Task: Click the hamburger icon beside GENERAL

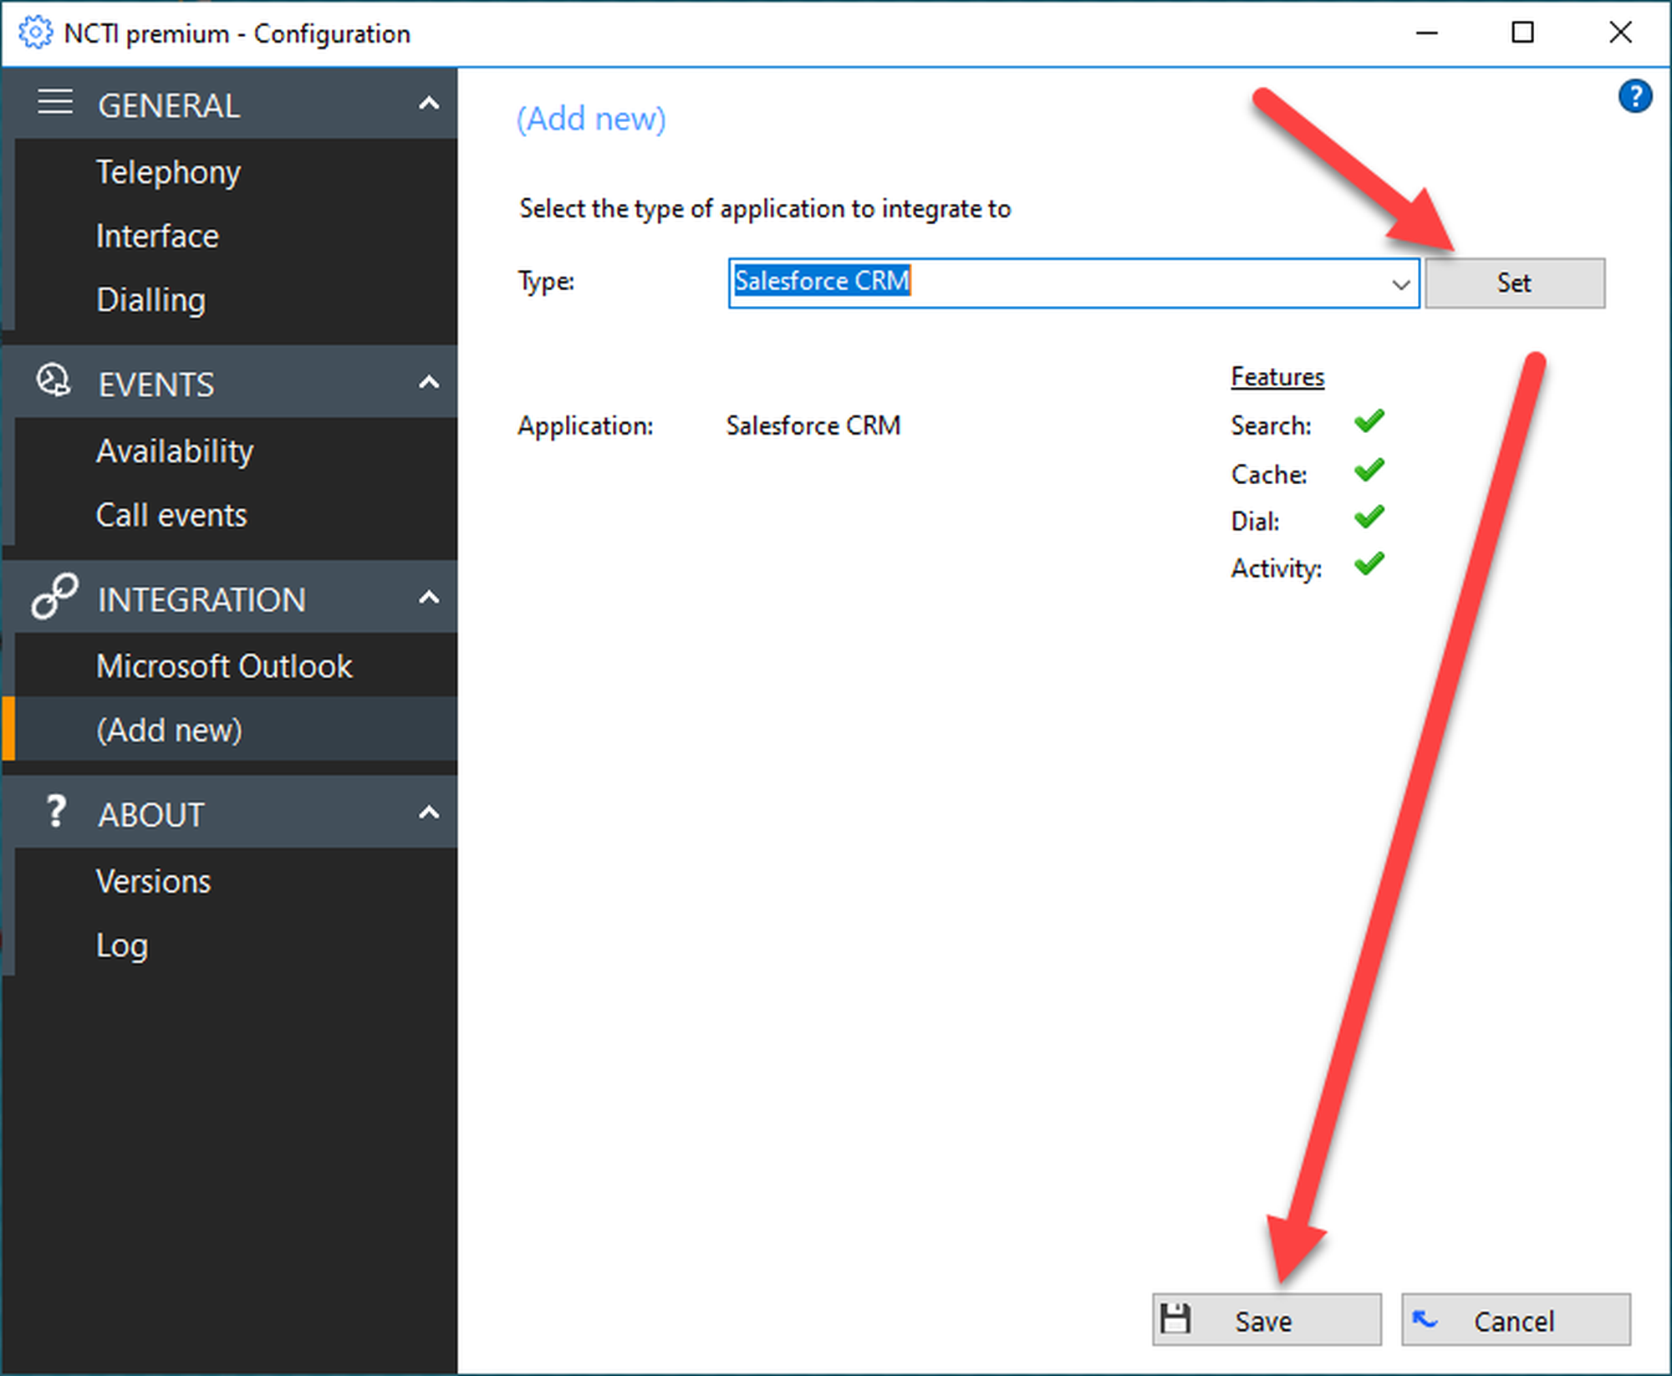Action: (55, 103)
